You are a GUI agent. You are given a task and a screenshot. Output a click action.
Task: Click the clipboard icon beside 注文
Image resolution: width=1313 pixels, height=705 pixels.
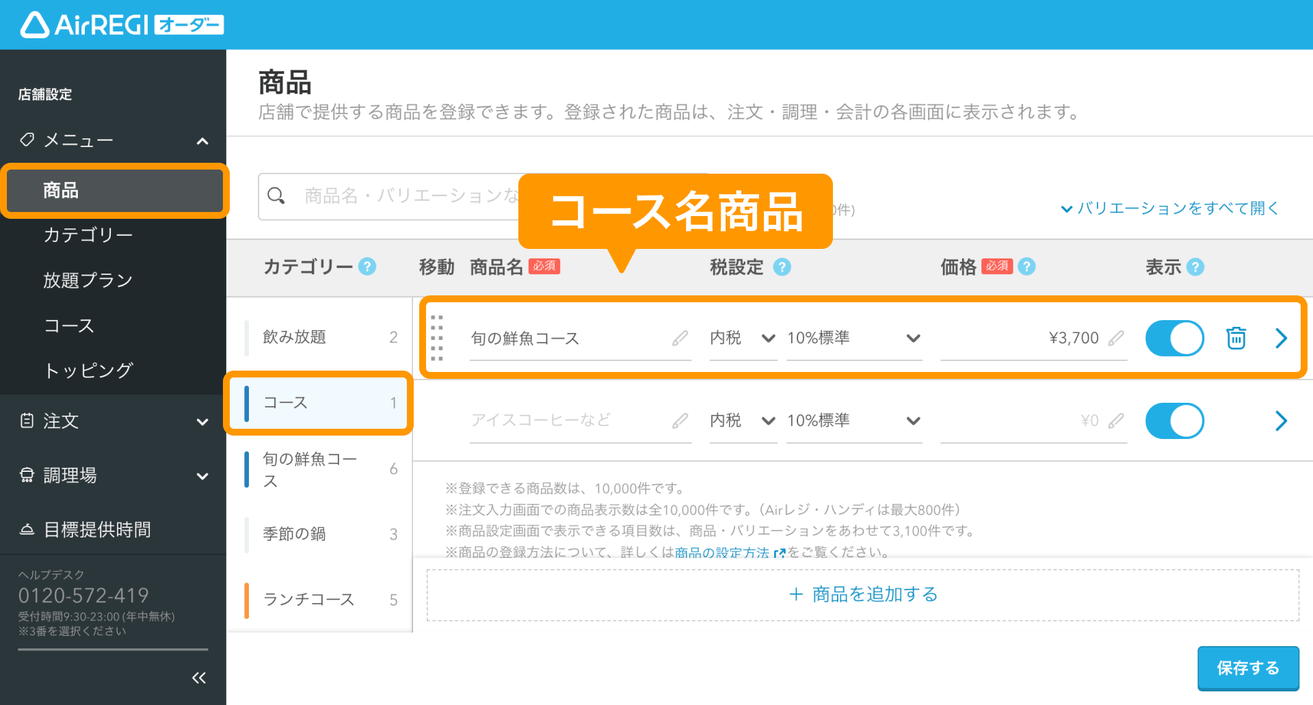point(27,421)
